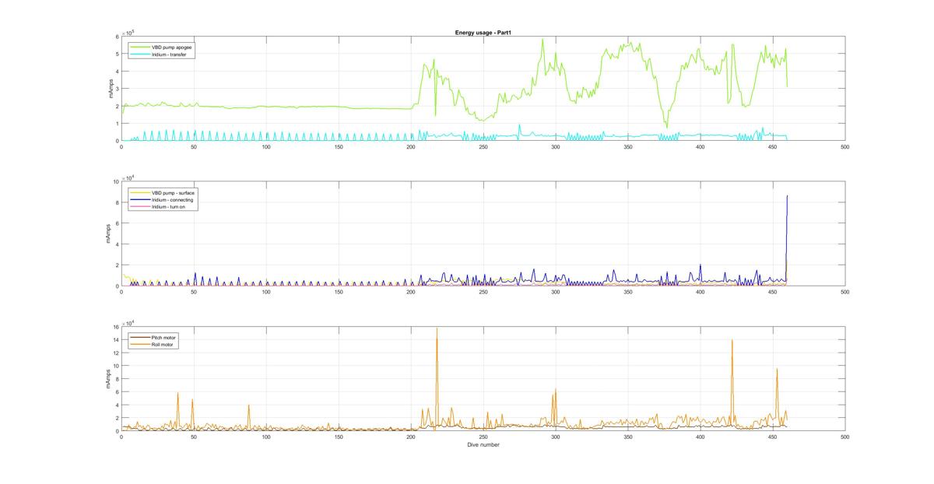Click the brown line swatch for Pitch motor
The height and width of the screenshot is (484, 934).
[140, 337]
